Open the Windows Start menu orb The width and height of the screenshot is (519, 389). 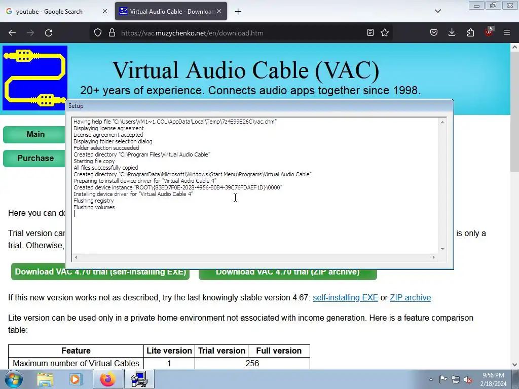[13, 379]
